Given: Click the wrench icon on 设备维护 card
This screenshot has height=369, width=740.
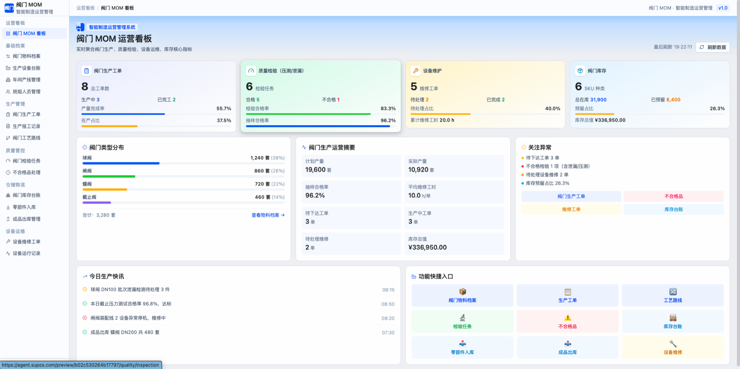Looking at the screenshot, I should pos(416,71).
